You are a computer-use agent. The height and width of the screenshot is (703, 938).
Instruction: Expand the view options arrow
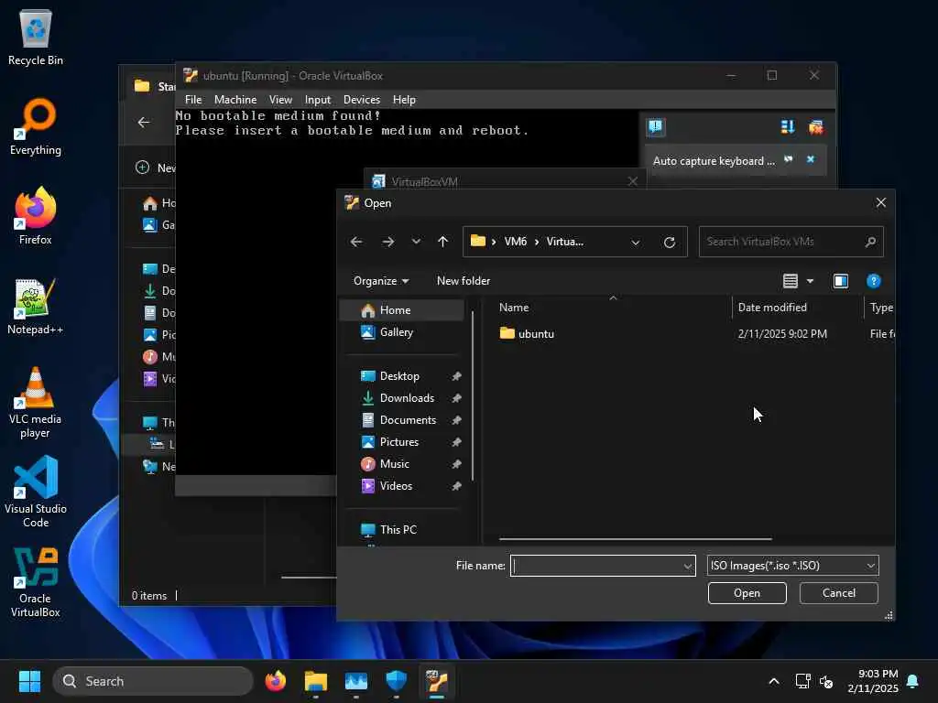810,281
